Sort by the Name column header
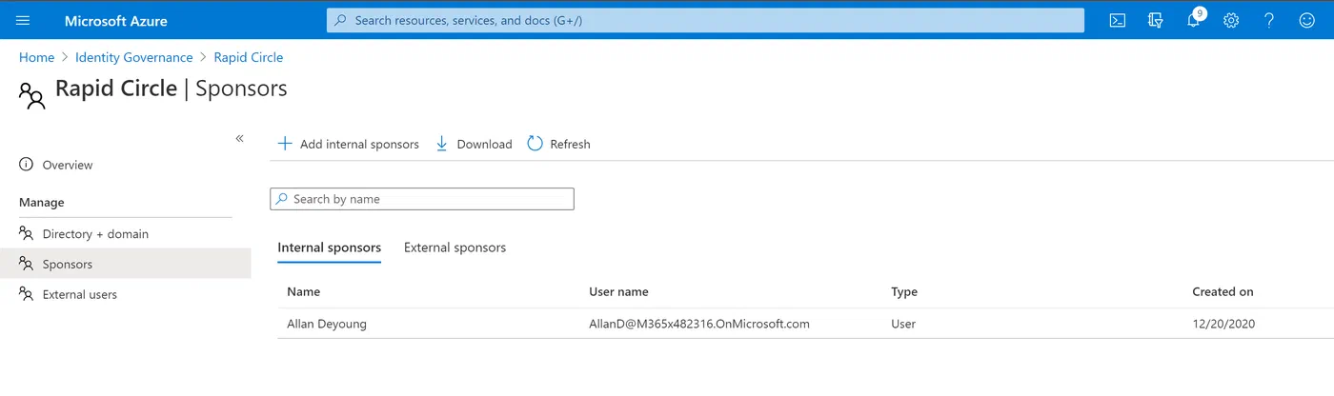 coord(304,291)
